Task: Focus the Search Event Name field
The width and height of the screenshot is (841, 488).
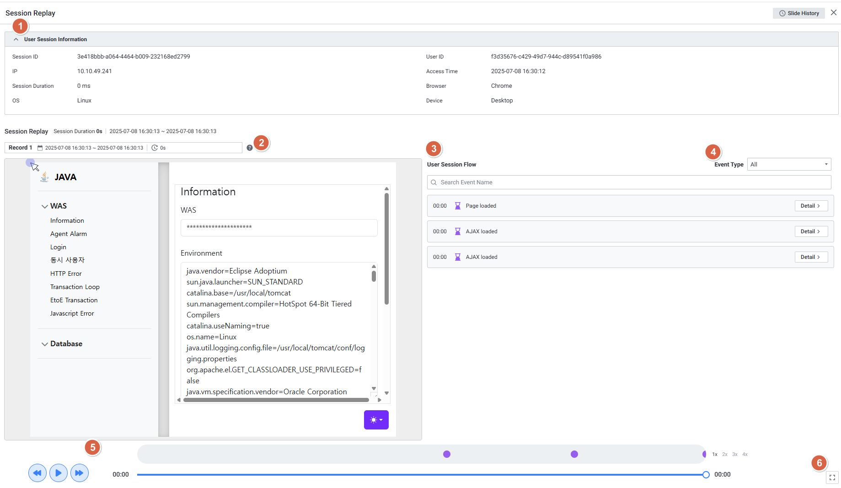Action: [x=629, y=182]
